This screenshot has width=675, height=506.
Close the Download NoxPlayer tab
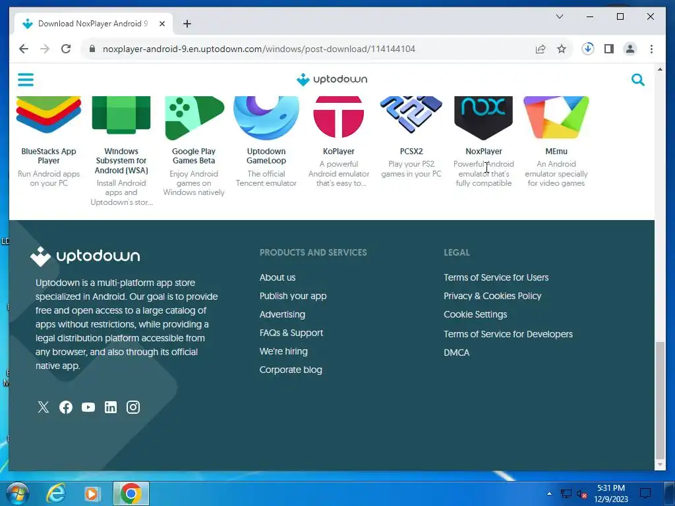(x=162, y=24)
